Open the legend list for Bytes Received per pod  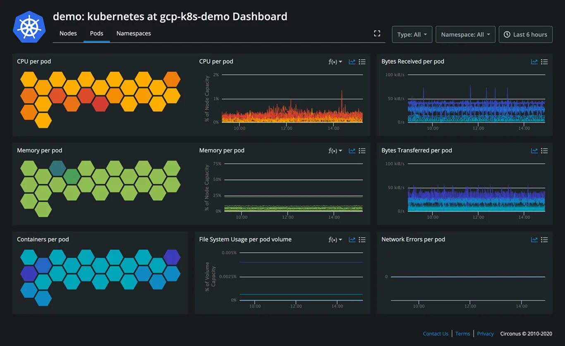coord(544,62)
